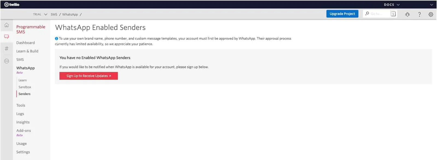Open the Phone Numbers hash icon
Screen dimensions: 437x160
tap(7, 49)
